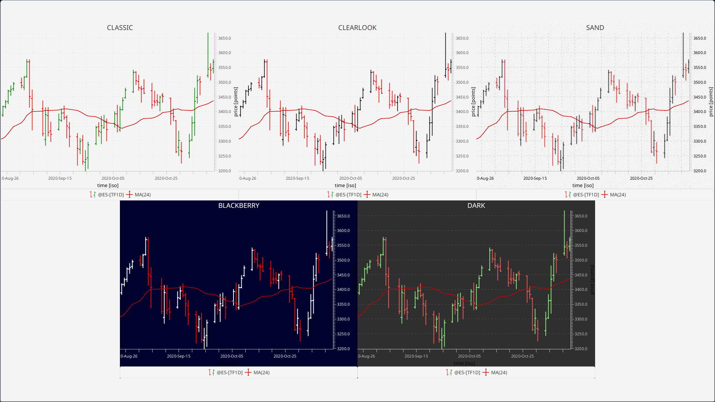
Task: Toggle @ES-[TF1D] label in CLEARLOOK legend
Action: 348,195
